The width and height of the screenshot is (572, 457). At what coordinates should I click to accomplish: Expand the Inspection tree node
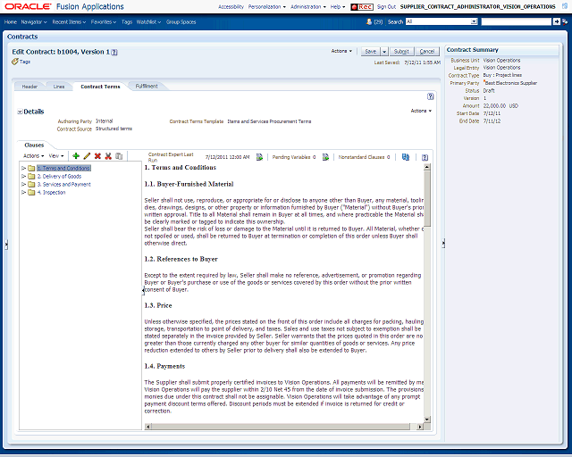(x=24, y=192)
